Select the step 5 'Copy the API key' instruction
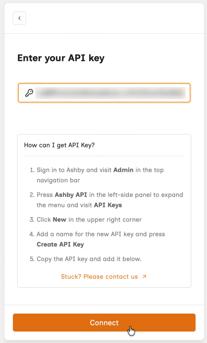The width and height of the screenshot is (207, 343). pyautogui.click(x=89, y=259)
